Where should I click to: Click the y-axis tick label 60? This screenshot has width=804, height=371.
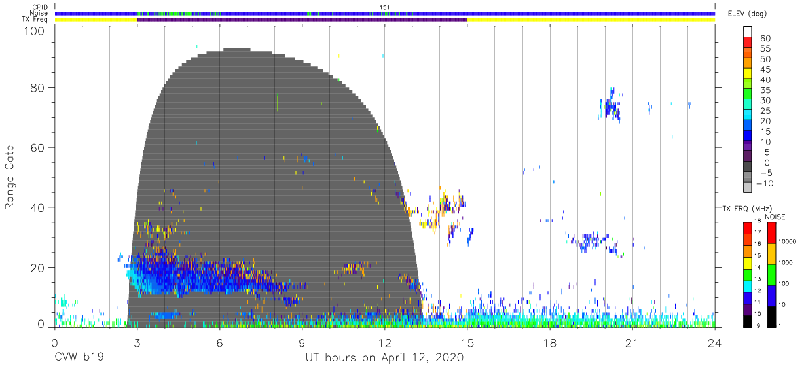[x=38, y=148]
